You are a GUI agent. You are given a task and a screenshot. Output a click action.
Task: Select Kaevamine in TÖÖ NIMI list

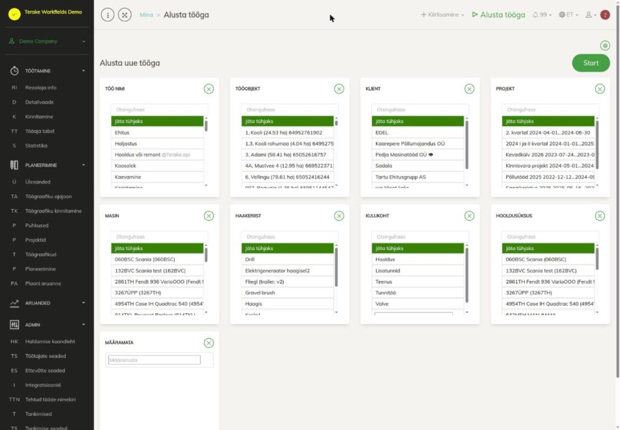point(157,177)
